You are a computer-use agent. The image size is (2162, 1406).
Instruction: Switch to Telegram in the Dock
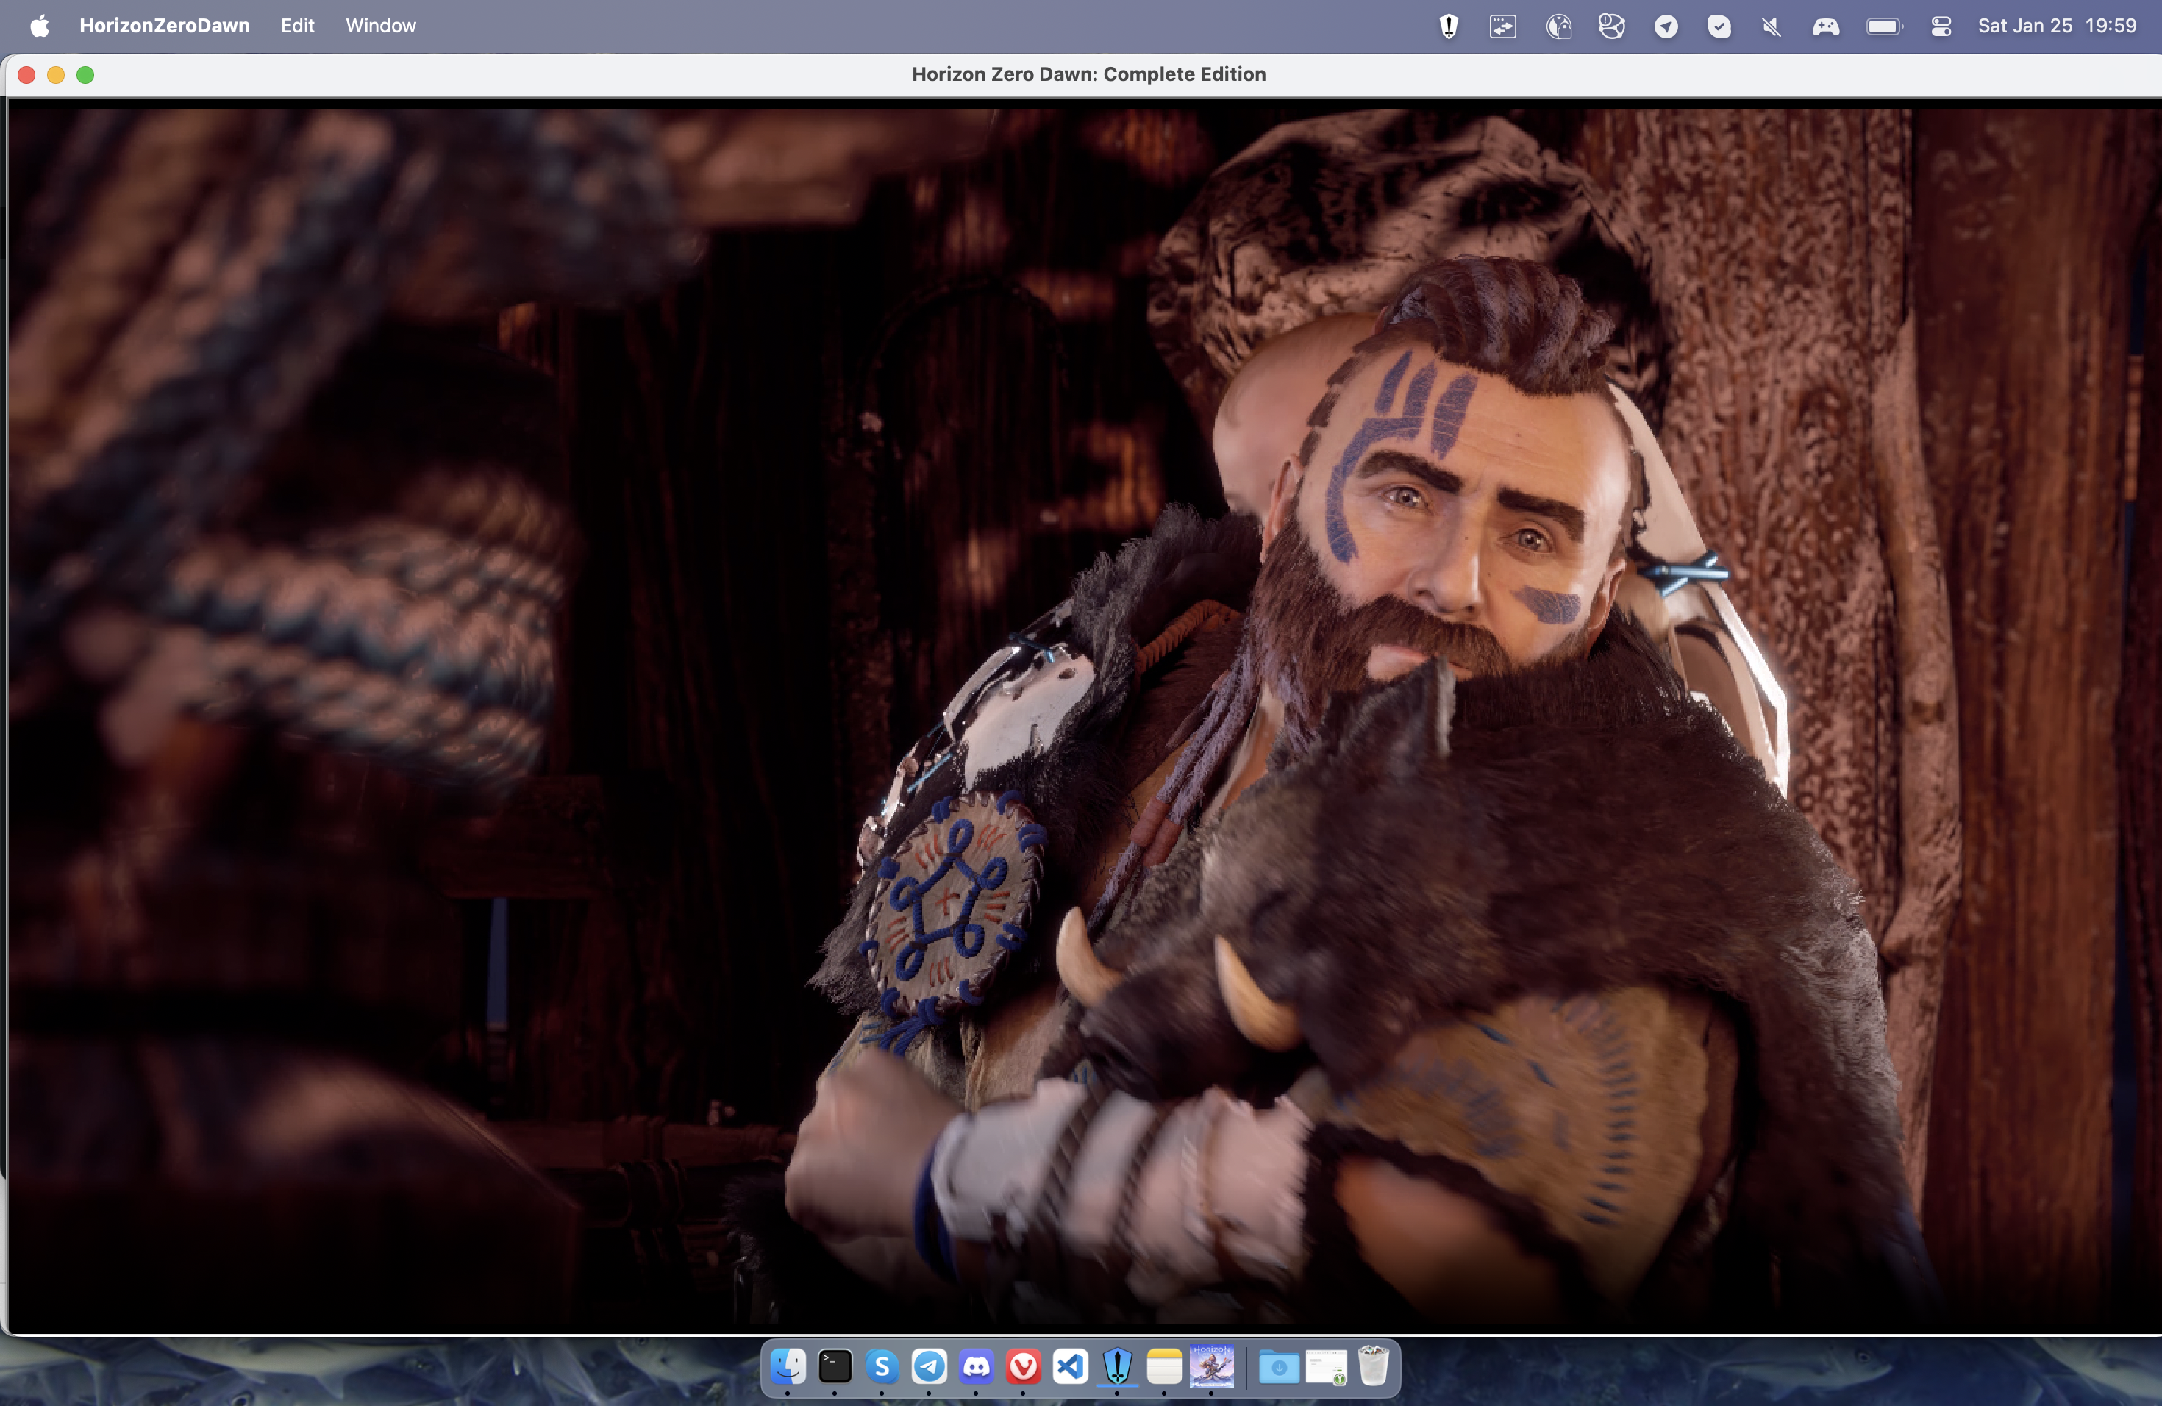[930, 1366]
